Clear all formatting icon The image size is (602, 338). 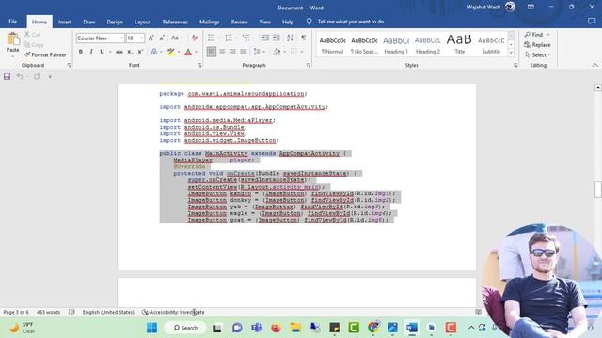195,38
